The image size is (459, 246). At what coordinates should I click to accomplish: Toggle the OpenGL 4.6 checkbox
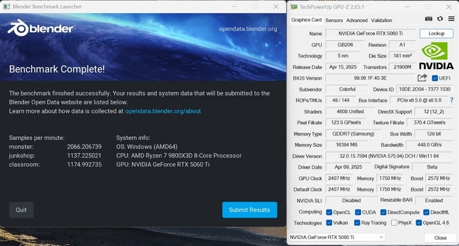pos(419,223)
